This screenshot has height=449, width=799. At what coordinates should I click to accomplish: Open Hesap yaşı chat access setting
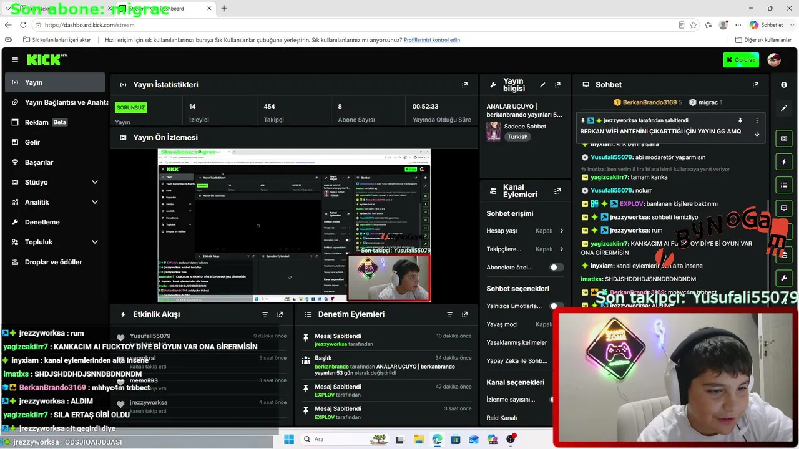(x=525, y=231)
